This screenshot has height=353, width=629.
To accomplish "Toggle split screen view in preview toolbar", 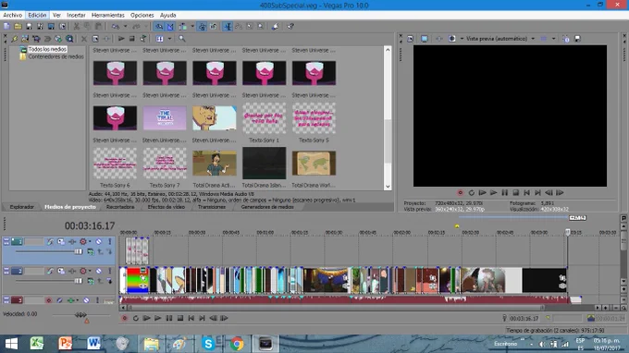I will pyautogui.click(x=452, y=39).
